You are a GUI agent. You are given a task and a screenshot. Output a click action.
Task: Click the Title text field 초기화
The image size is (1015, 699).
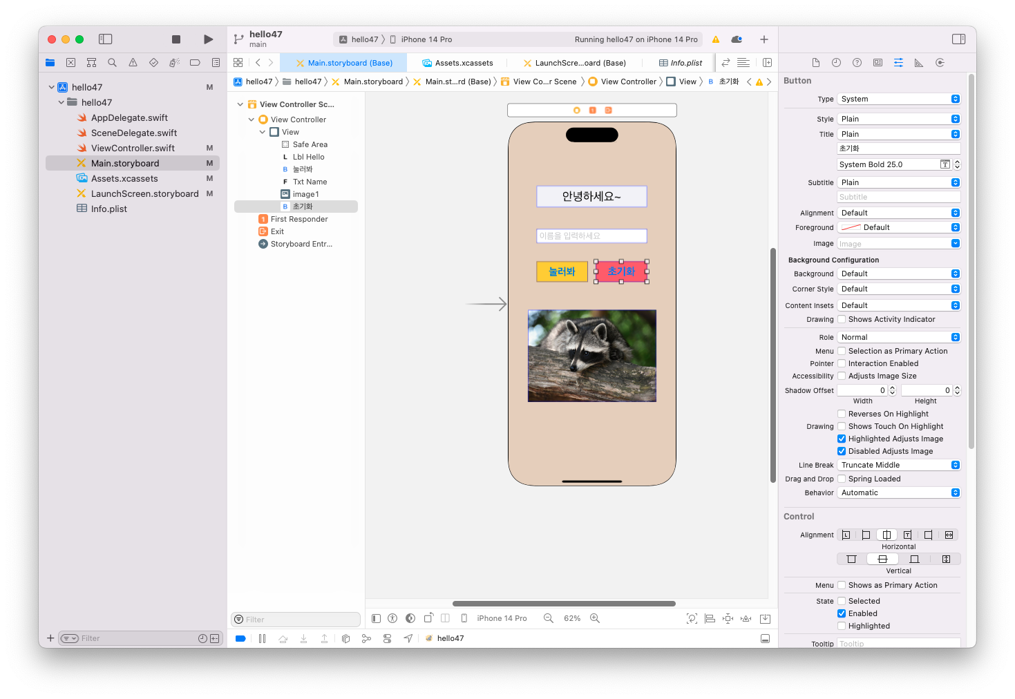click(x=899, y=149)
